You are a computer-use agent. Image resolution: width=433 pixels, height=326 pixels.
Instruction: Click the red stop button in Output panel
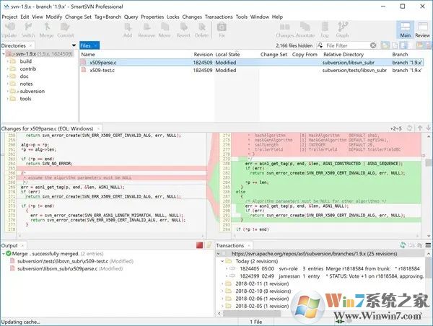point(200,246)
